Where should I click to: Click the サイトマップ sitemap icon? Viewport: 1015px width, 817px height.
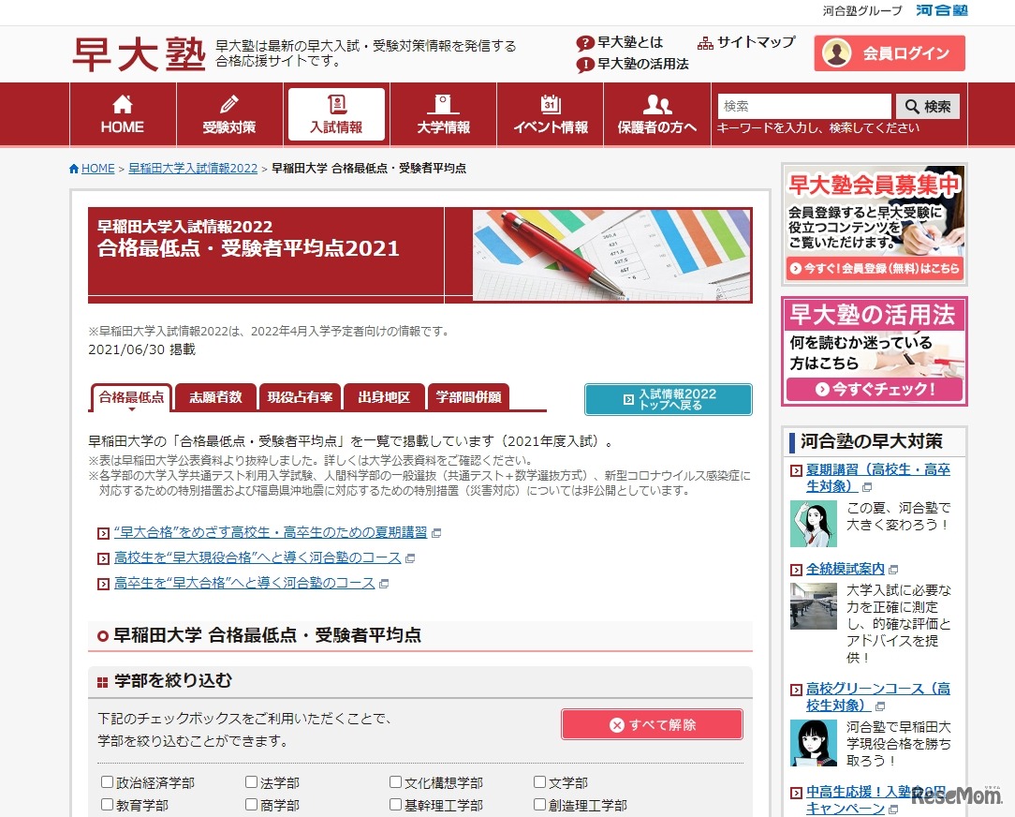[x=705, y=42]
